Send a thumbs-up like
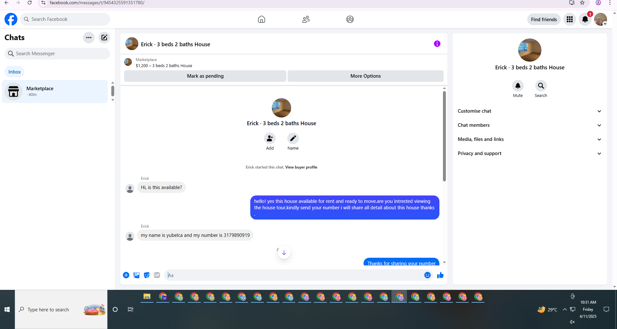 click(440, 275)
